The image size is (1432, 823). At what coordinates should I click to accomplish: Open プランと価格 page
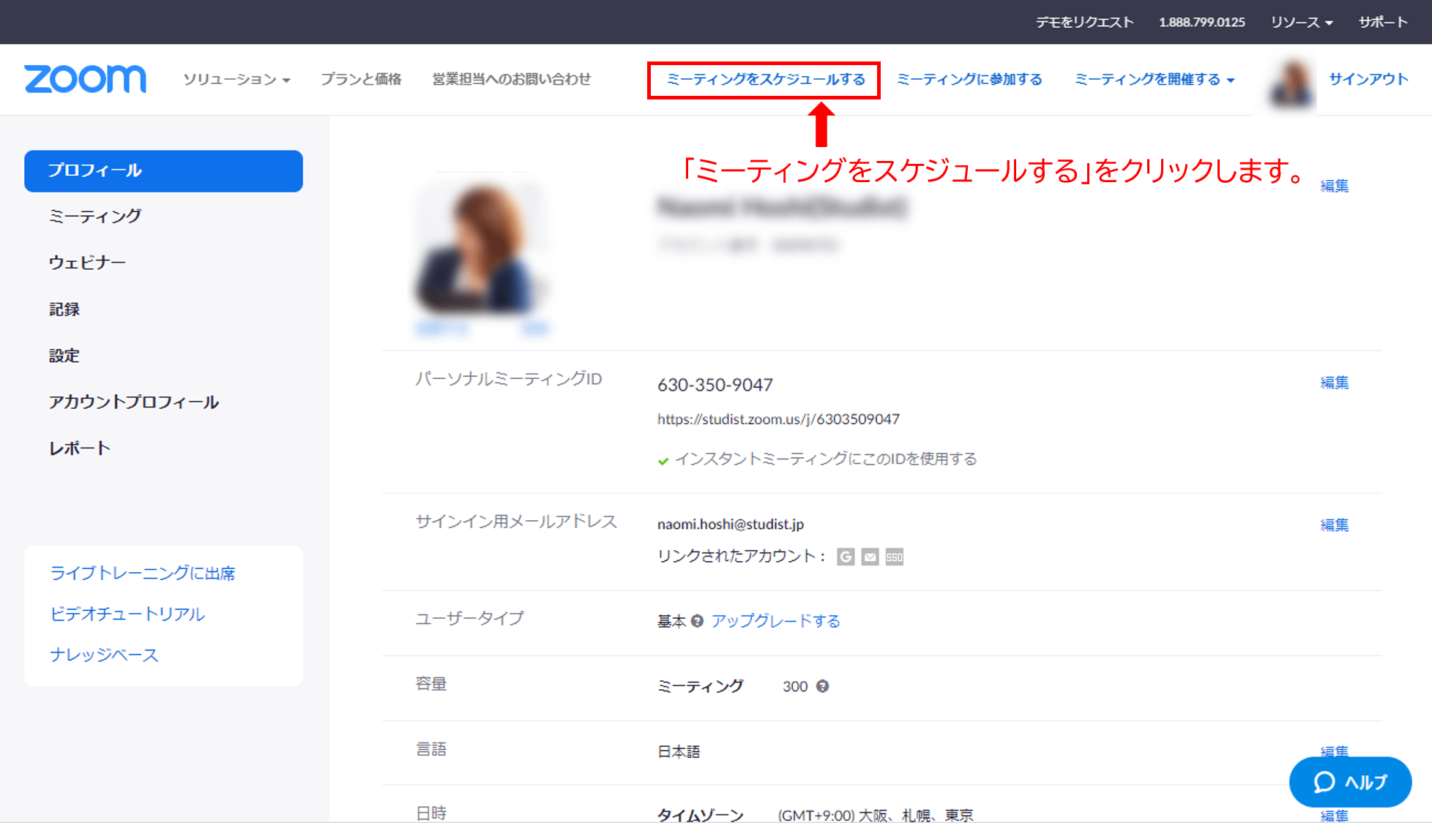(361, 79)
